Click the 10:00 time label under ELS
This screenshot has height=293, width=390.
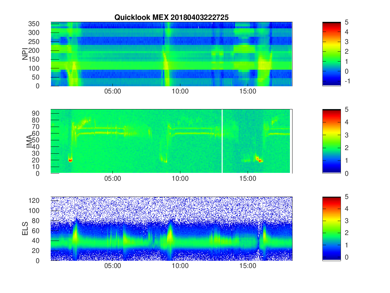(180, 266)
